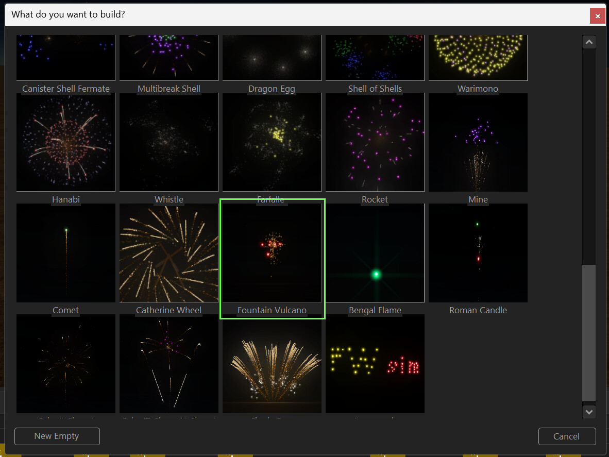The height and width of the screenshot is (457, 609).
Task: Pick the Warimono shell thumbnail
Action: coord(478,58)
